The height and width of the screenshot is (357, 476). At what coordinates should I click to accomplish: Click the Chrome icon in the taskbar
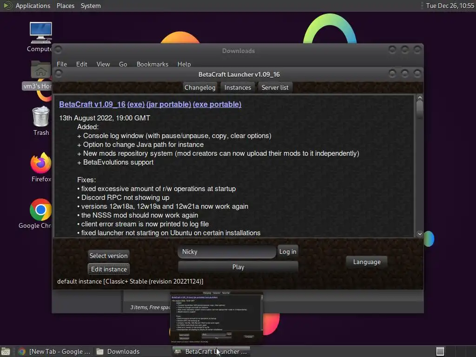[22, 351]
